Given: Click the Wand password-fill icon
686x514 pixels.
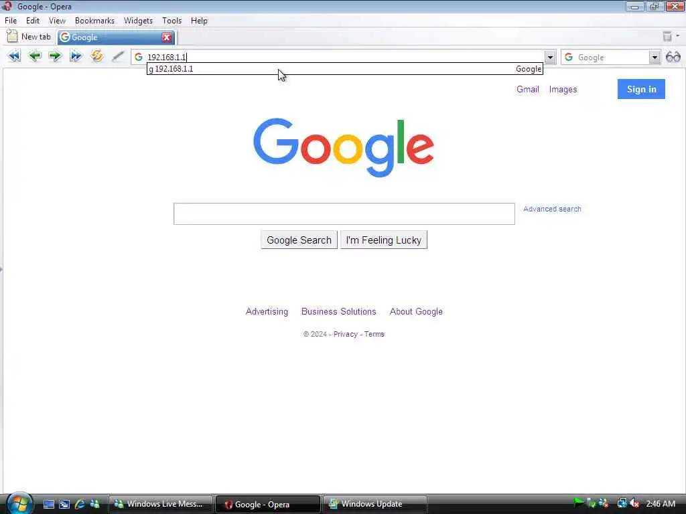Looking at the screenshot, I should [x=118, y=56].
